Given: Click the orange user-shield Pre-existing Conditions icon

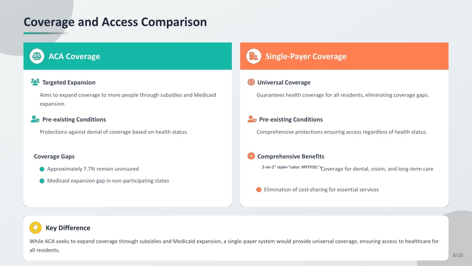Looking at the screenshot, I should pos(252,119).
